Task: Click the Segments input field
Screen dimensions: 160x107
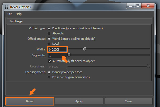Action: coord(57,55)
